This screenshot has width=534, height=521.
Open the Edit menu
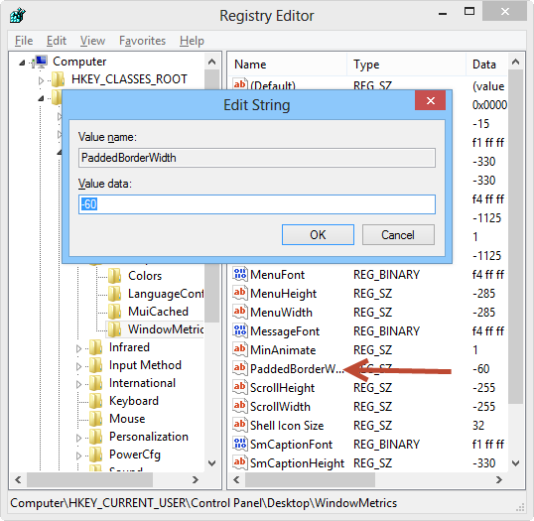pyautogui.click(x=57, y=41)
